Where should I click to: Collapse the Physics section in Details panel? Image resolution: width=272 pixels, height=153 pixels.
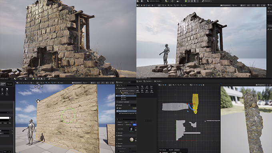[117, 146]
